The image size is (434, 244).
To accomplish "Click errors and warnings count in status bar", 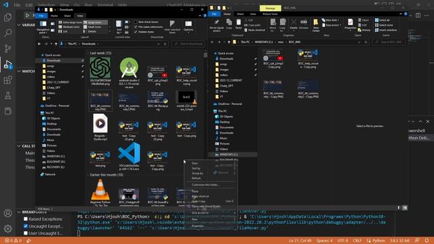I will pyautogui.click(x=13, y=241).
